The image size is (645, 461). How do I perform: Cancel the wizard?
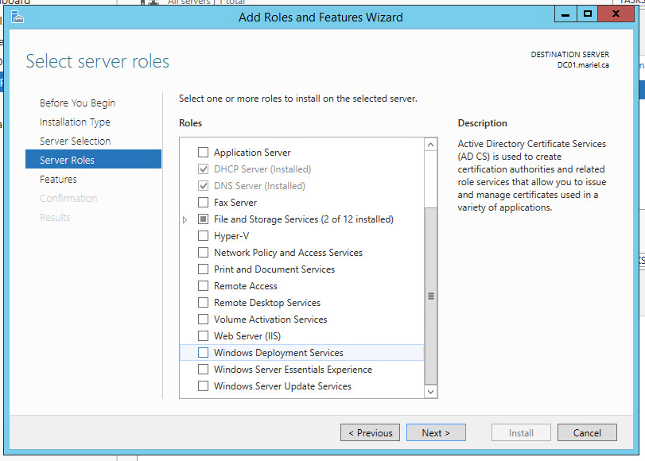(x=586, y=433)
